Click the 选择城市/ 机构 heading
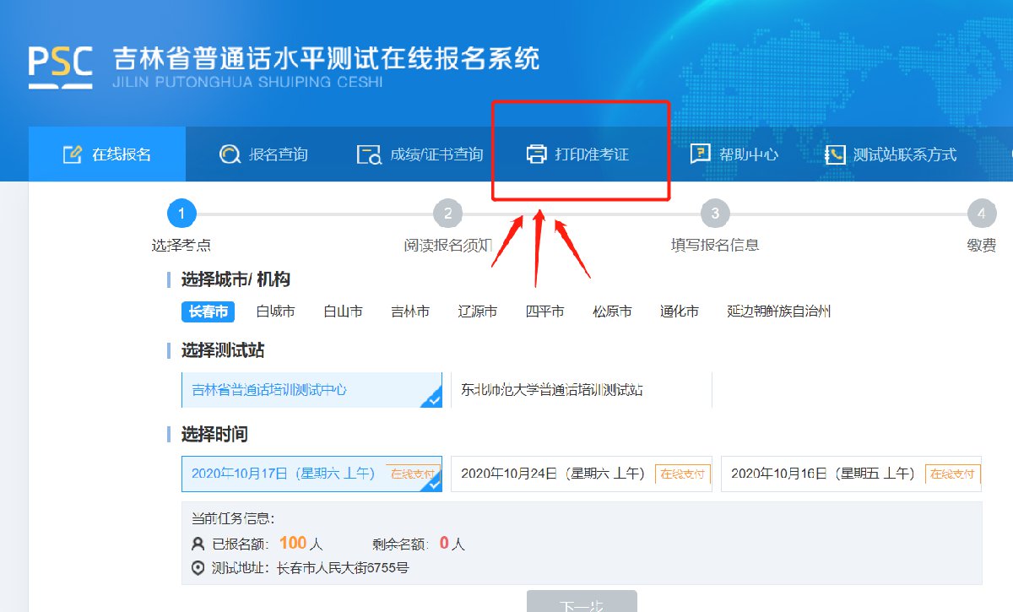The width and height of the screenshot is (1013, 612). (236, 280)
